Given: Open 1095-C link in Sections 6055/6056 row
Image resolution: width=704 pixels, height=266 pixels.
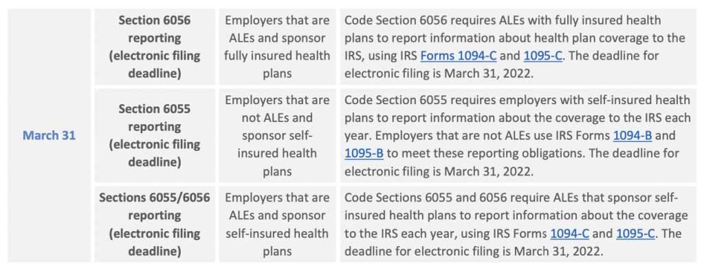Looking at the screenshot, I should 635,233.
